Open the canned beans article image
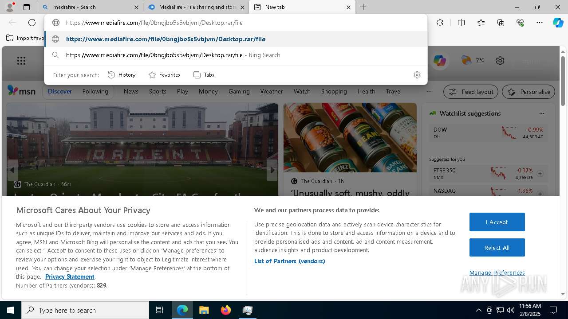The width and height of the screenshot is (568, 319). [350, 138]
